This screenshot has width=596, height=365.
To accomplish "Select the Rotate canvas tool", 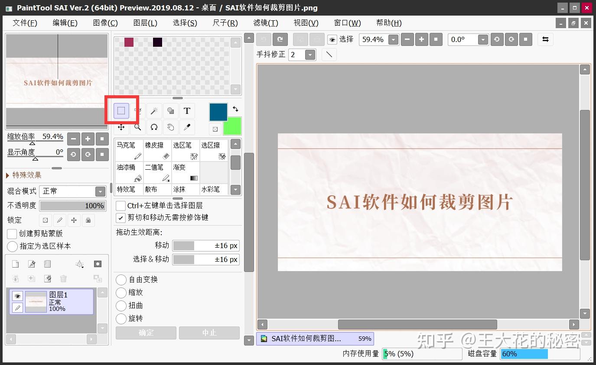I will click(154, 127).
